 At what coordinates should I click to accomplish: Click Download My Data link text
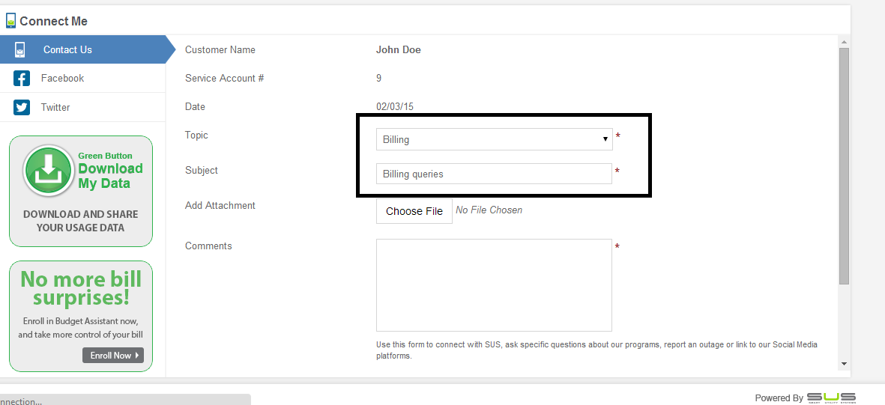pyautogui.click(x=110, y=176)
